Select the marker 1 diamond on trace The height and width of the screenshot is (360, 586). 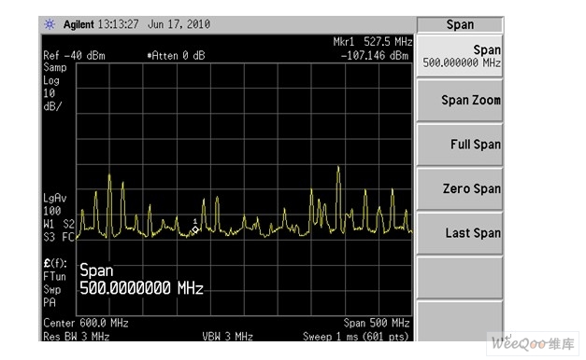(x=195, y=229)
